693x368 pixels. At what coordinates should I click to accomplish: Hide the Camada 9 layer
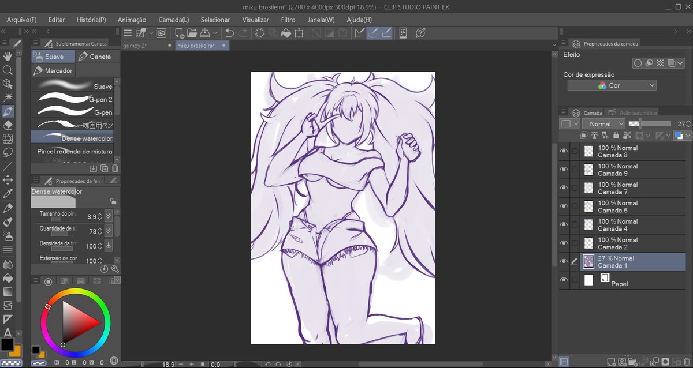pyautogui.click(x=564, y=170)
